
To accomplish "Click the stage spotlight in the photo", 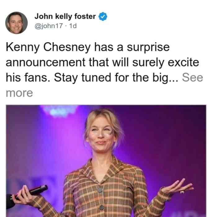I will [60, 110].
